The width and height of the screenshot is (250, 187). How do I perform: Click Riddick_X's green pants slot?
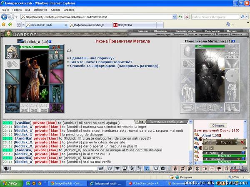click(57, 93)
